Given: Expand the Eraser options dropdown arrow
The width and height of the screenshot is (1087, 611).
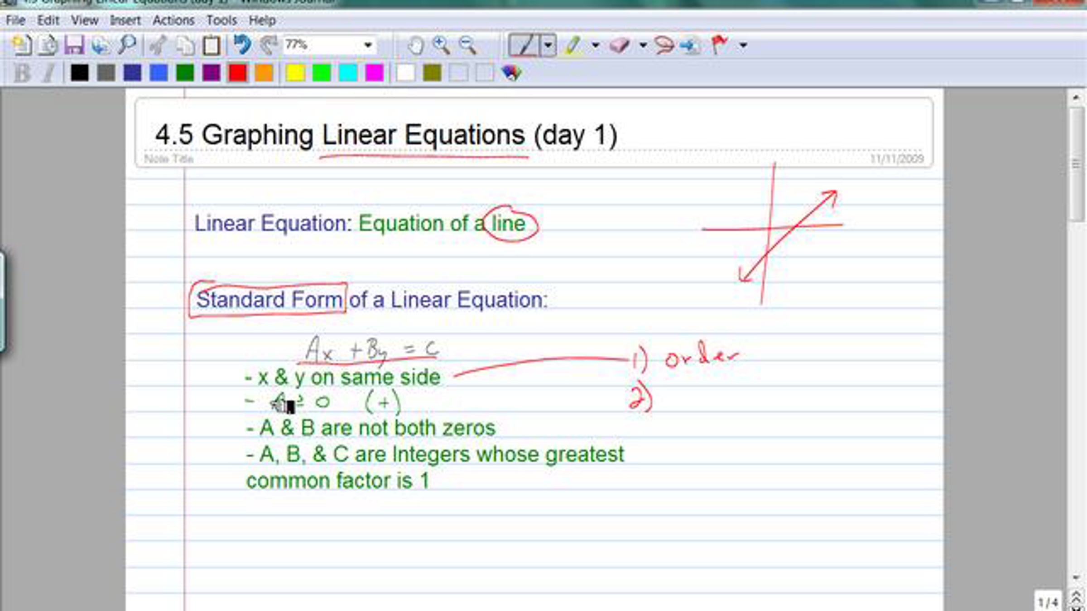Looking at the screenshot, I should 643,45.
